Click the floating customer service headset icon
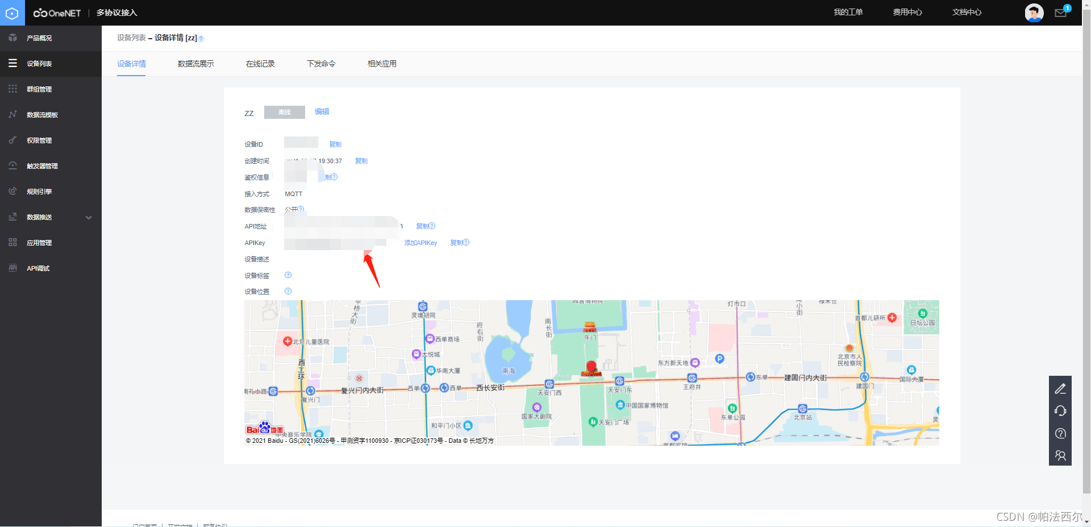Viewport: 1091px width, 527px height. pyautogui.click(x=1060, y=410)
